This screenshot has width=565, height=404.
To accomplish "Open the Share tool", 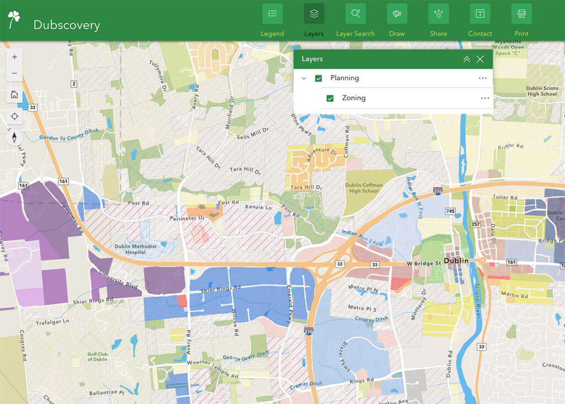I will tap(439, 14).
